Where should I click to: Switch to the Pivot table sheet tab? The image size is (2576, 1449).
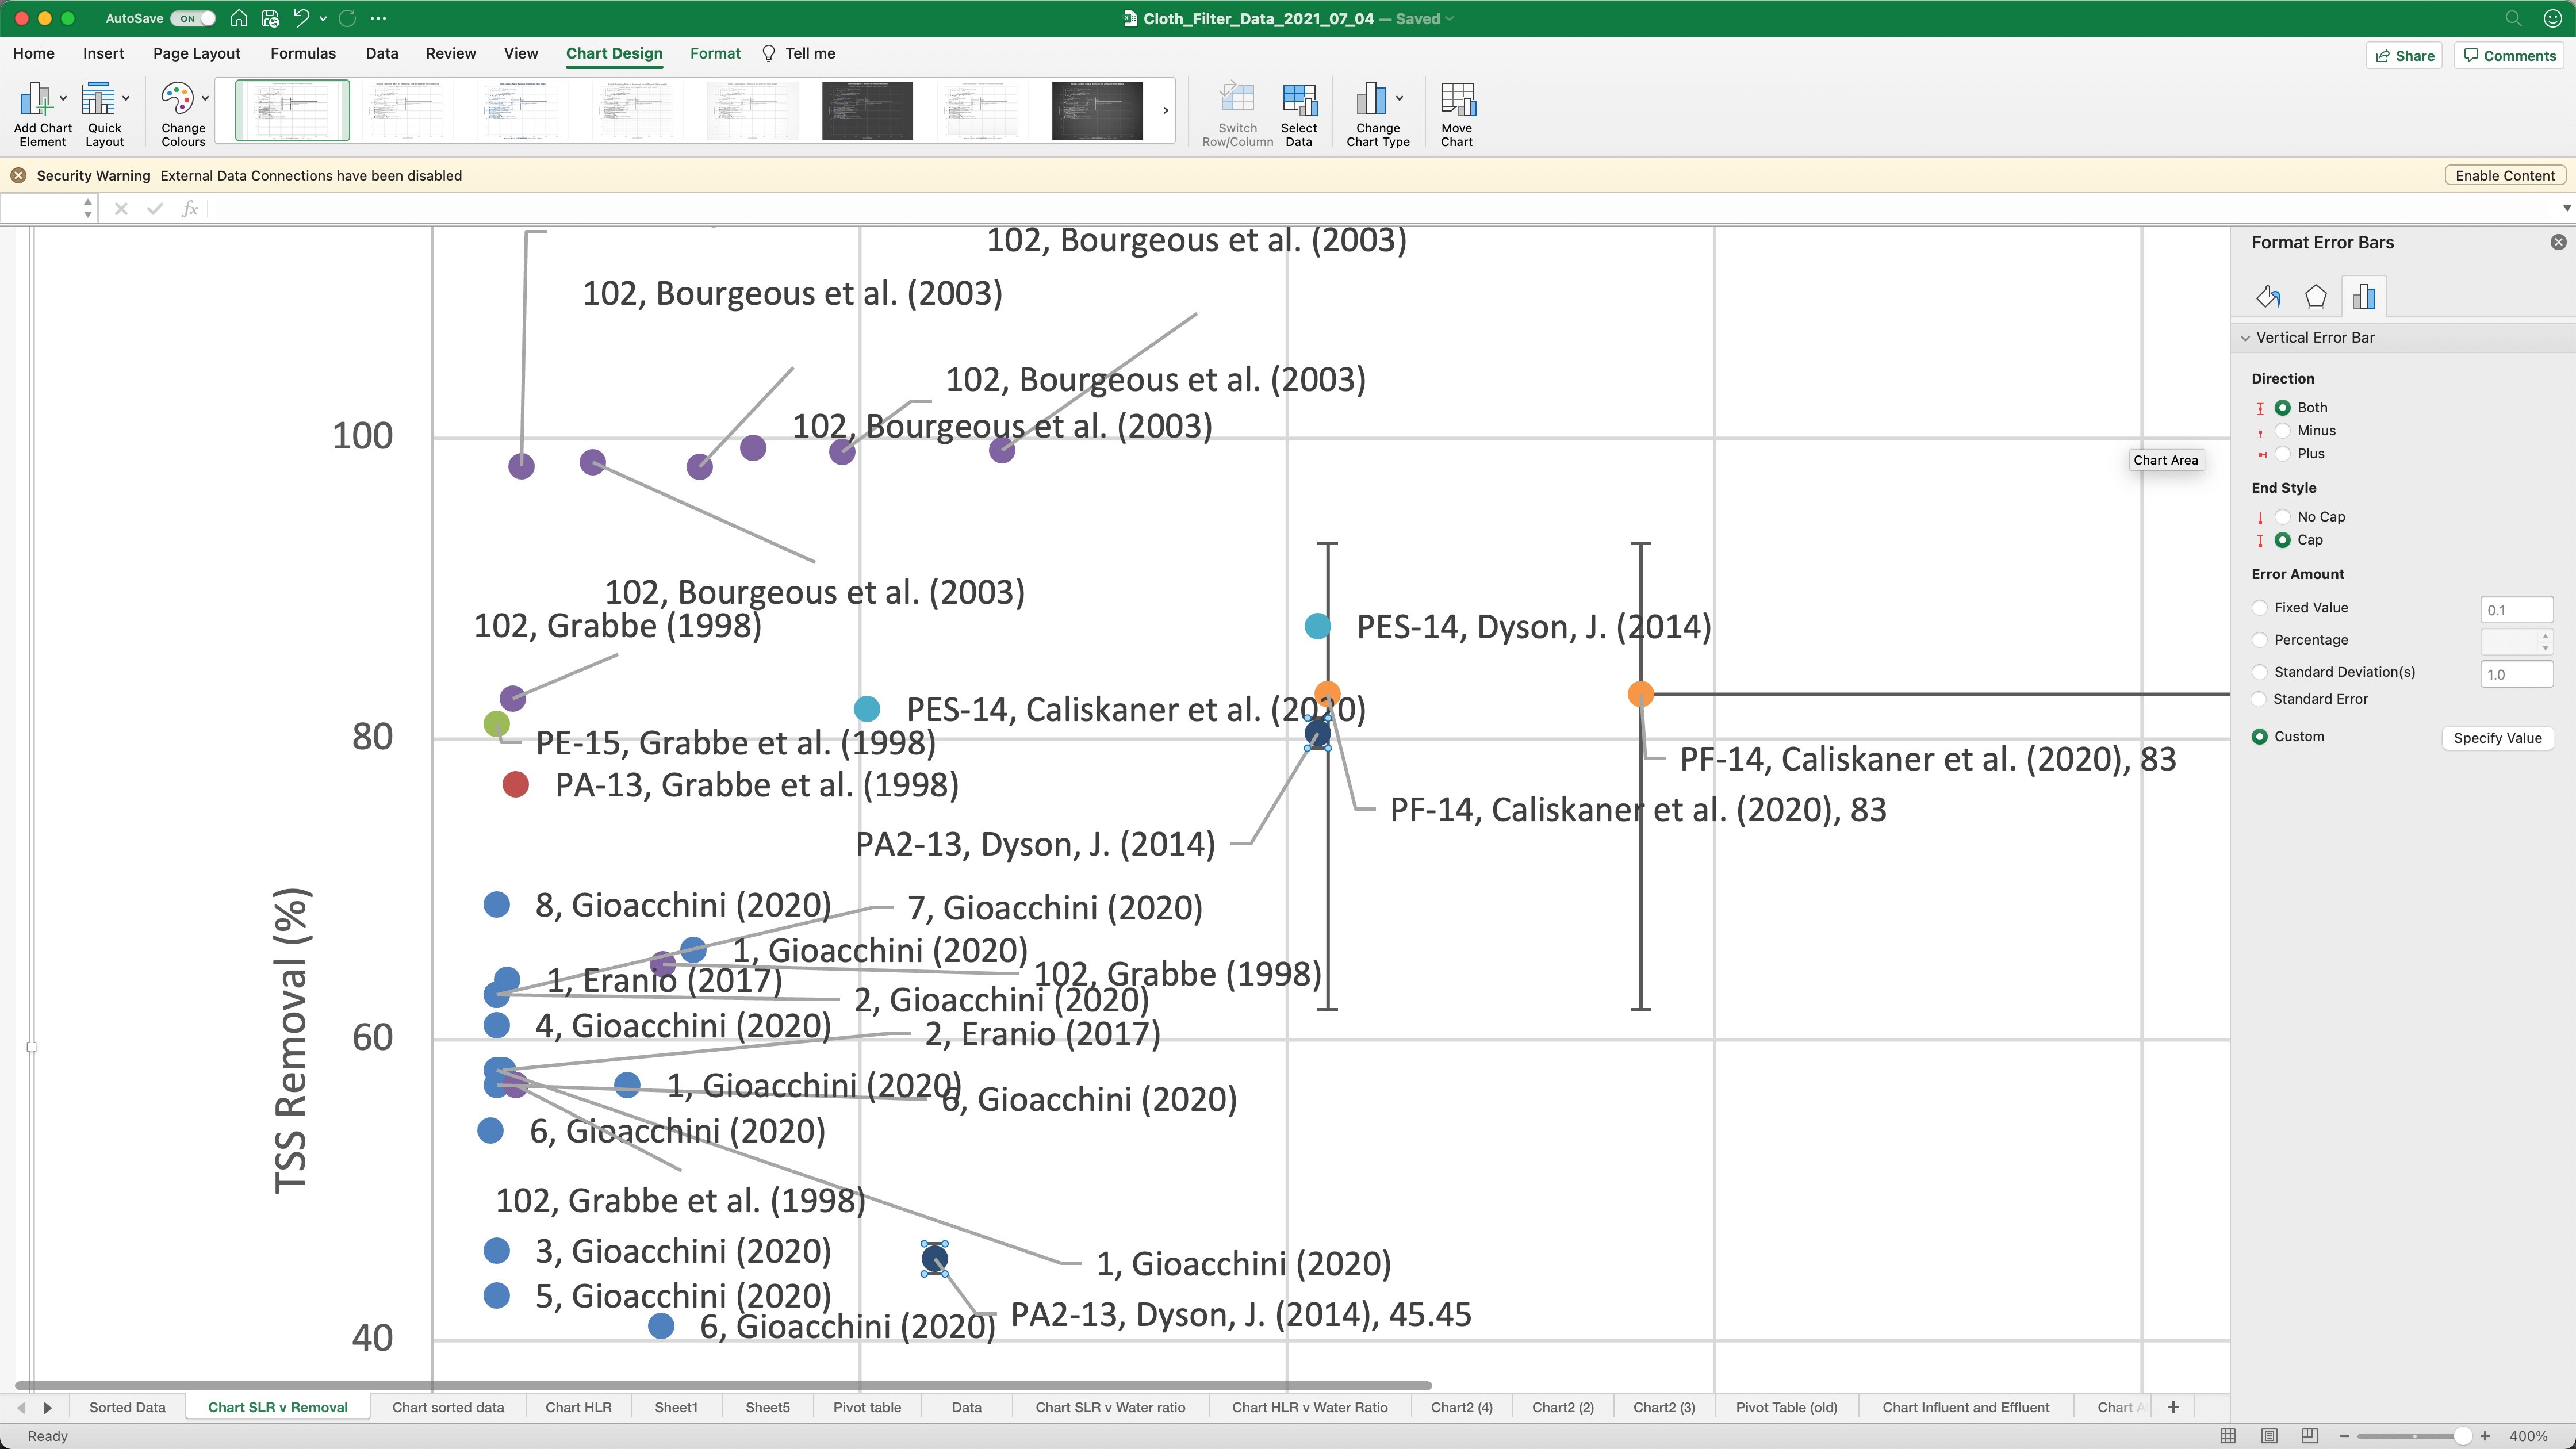(x=867, y=1407)
